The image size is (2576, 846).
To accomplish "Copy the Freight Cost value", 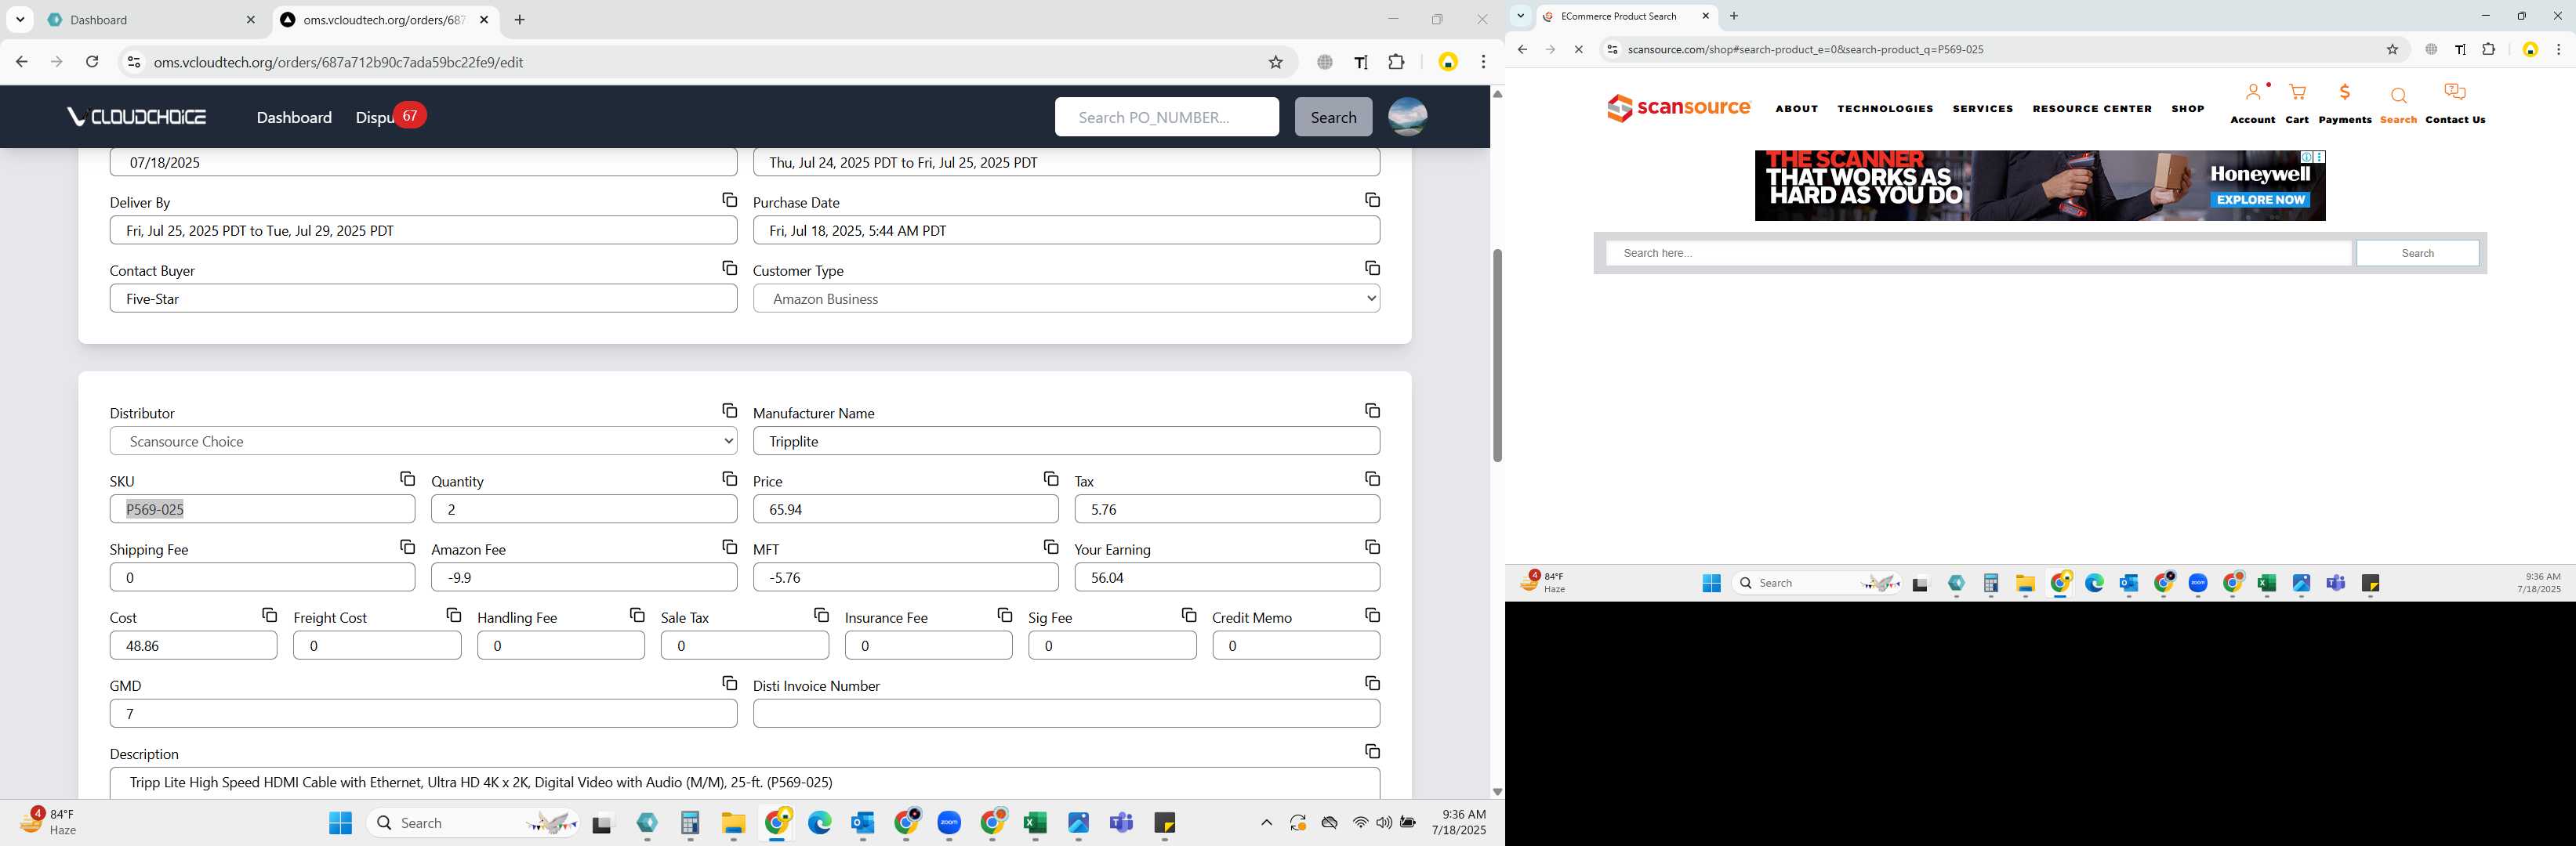I will 453,615.
